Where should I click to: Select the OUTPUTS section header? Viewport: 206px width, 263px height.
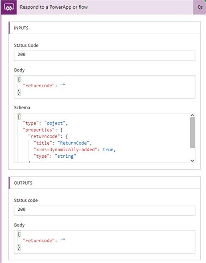pyautogui.click(x=105, y=183)
